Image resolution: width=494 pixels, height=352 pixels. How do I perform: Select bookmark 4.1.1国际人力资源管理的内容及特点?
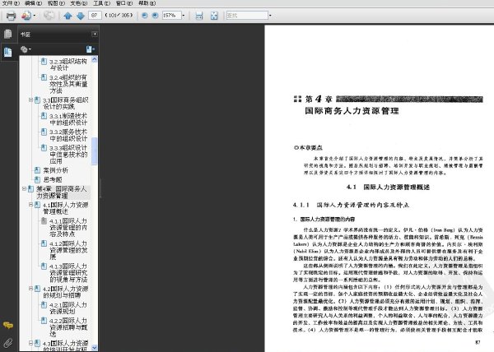click(x=68, y=228)
